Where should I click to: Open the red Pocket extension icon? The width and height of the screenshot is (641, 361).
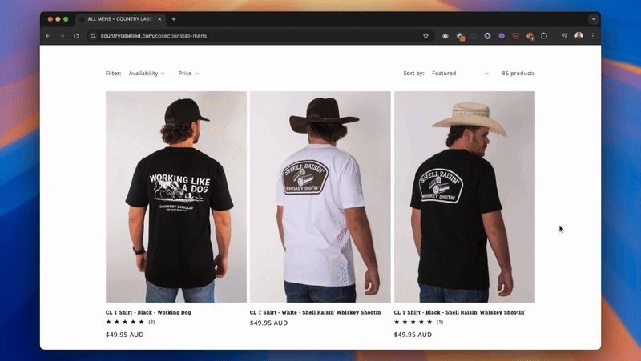click(515, 36)
